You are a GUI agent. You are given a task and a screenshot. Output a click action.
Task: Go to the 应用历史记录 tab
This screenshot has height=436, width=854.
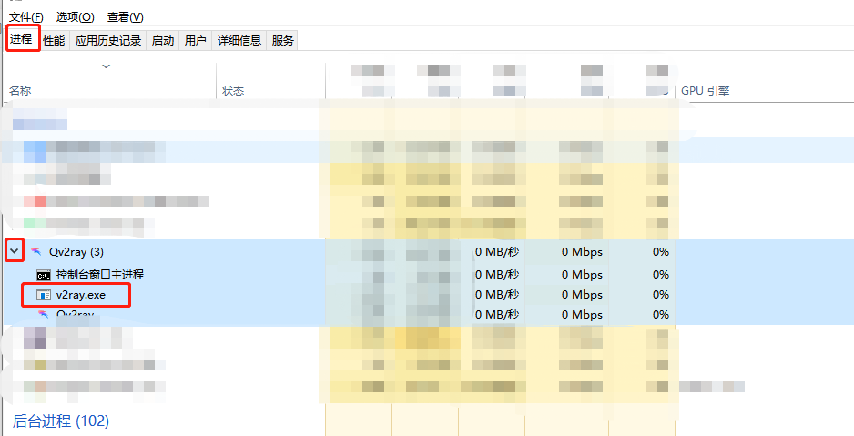pyautogui.click(x=108, y=41)
